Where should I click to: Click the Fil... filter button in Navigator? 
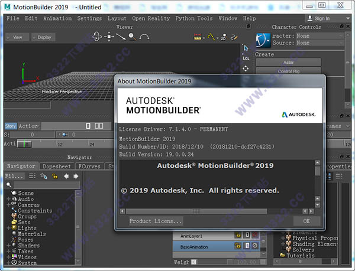(x=14, y=176)
